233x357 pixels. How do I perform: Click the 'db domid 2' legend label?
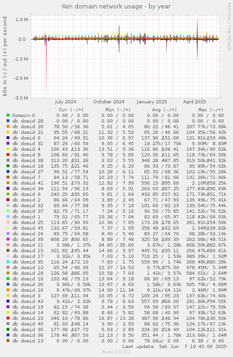coord(26,200)
